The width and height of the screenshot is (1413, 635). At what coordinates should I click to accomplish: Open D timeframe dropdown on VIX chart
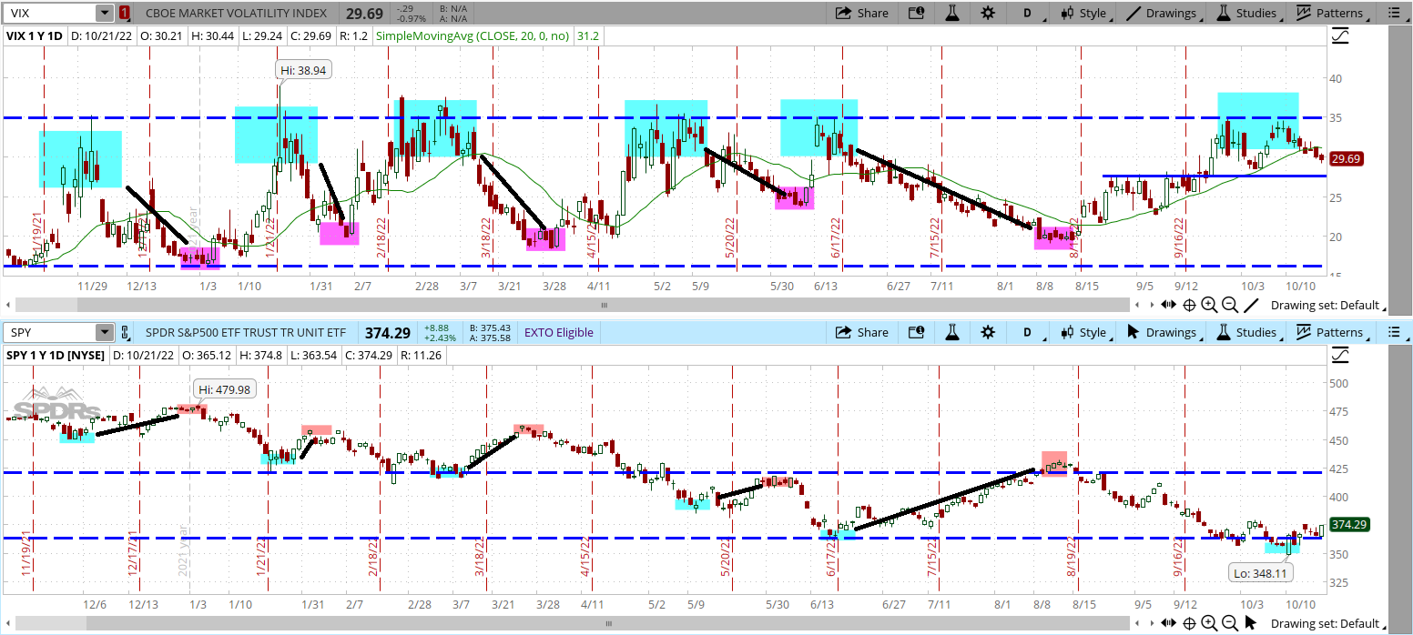click(x=1027, y=13)
